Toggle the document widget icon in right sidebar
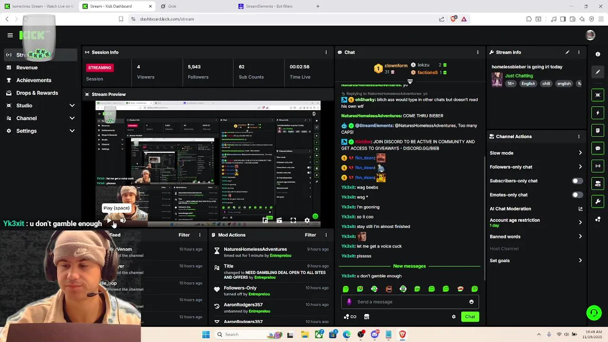 pos(598,131)
